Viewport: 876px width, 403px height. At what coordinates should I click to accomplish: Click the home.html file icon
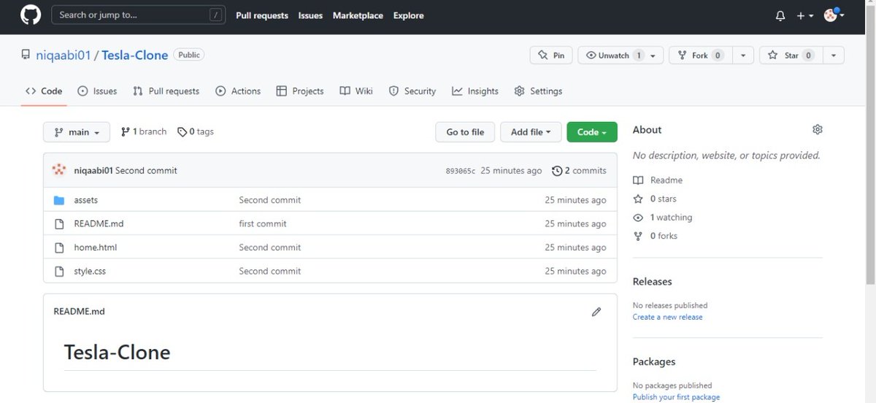[60, 247]
